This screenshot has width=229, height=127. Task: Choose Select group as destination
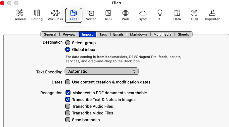(68, 43)
